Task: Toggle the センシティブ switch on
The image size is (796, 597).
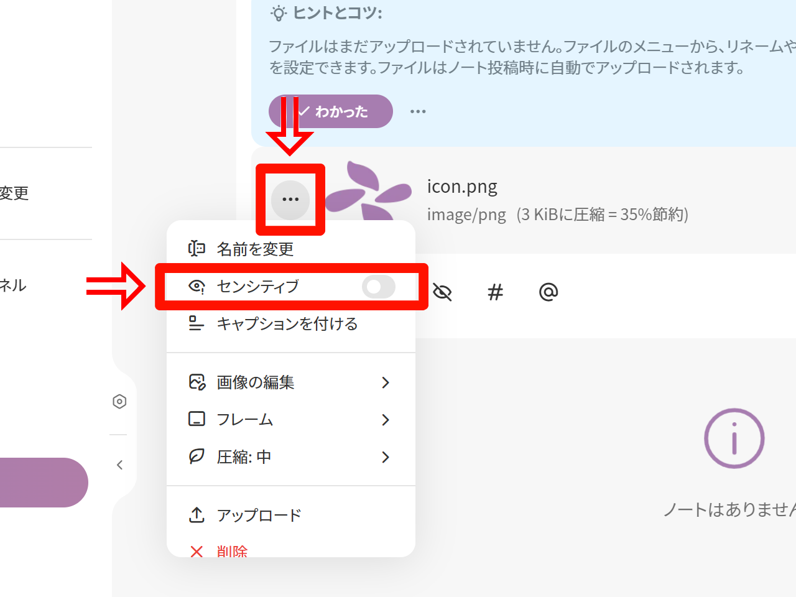Action: coord(378,287)
